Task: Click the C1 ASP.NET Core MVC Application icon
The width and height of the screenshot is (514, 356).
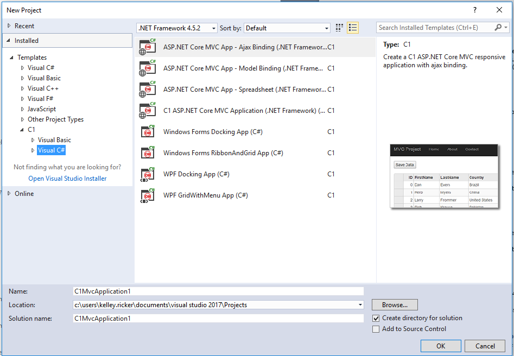Action: pos(147,111)
